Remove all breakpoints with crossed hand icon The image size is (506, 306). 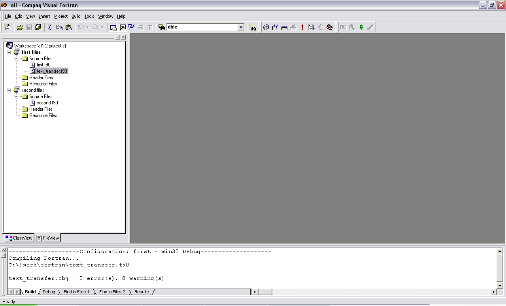pos(330,27)
